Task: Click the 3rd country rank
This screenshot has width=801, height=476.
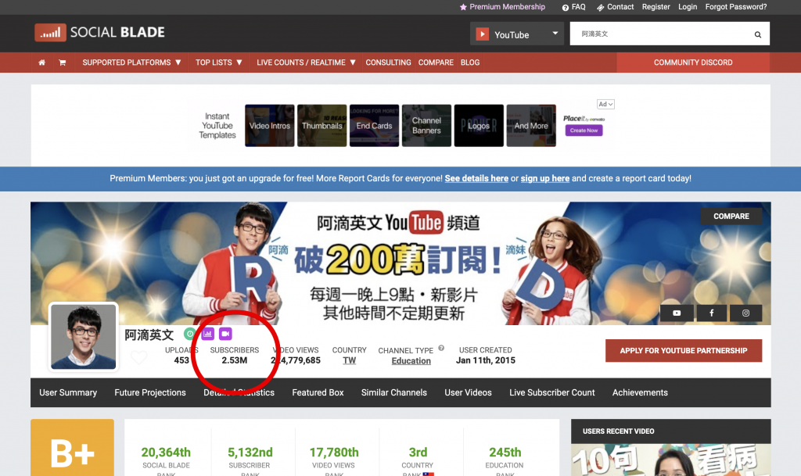Action: (418, 452)
